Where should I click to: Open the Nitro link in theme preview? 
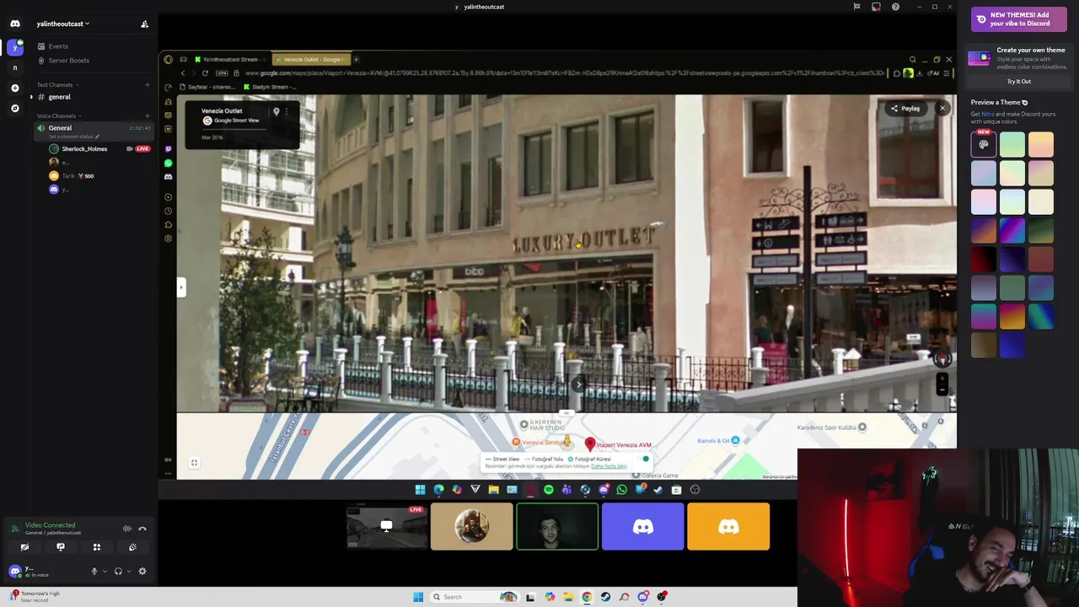(x=987, y=114)
